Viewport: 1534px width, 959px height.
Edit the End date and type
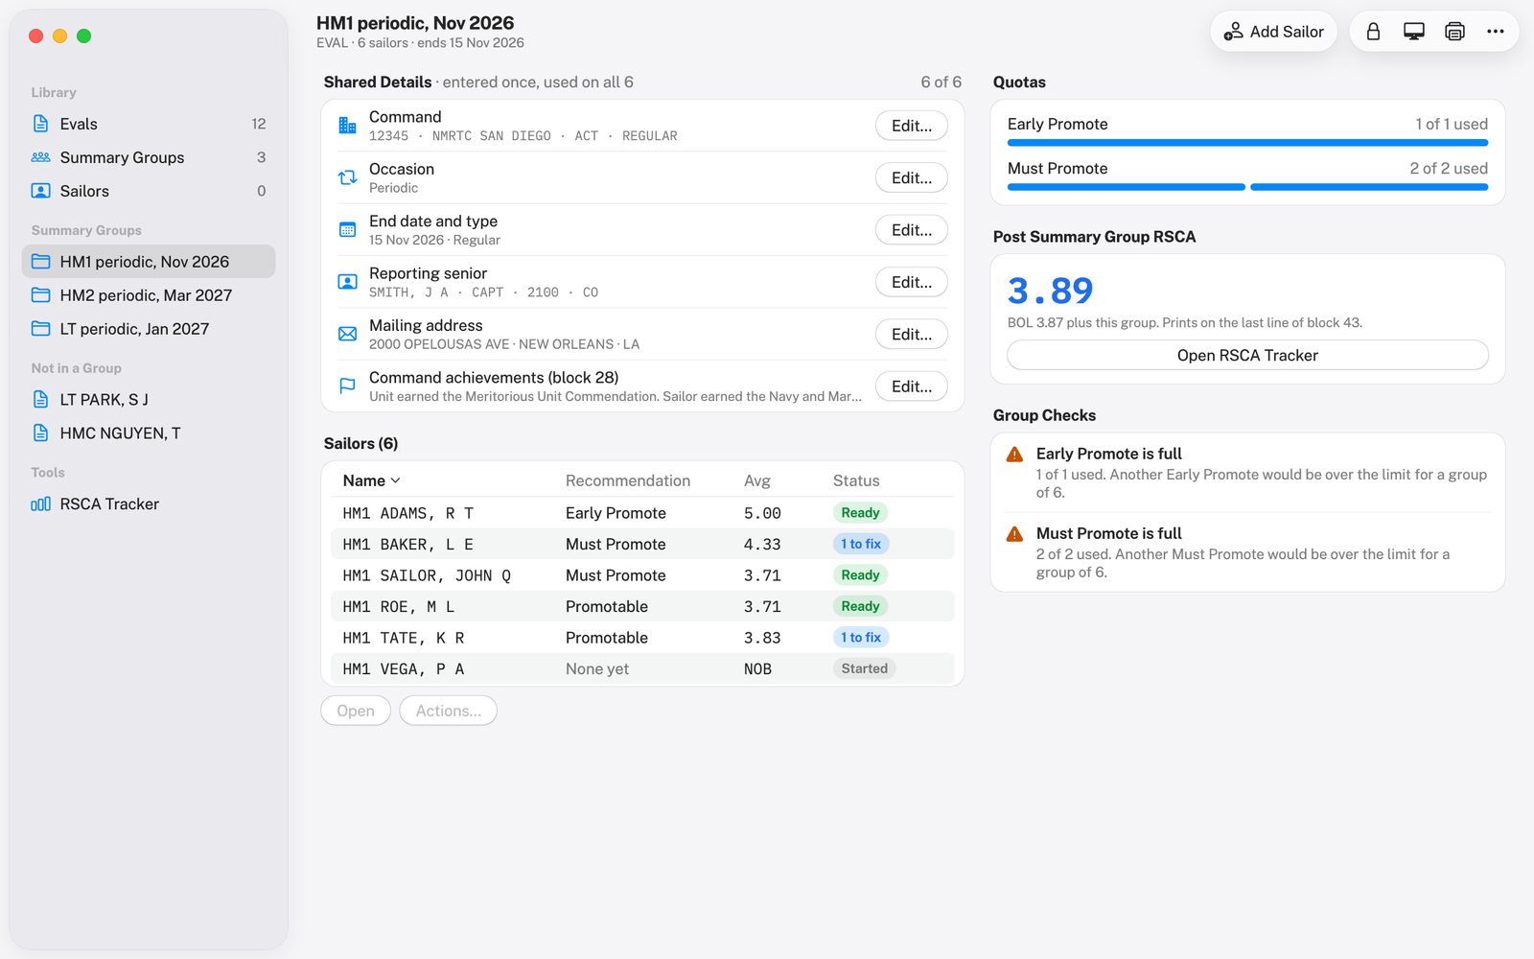(911, 230)
